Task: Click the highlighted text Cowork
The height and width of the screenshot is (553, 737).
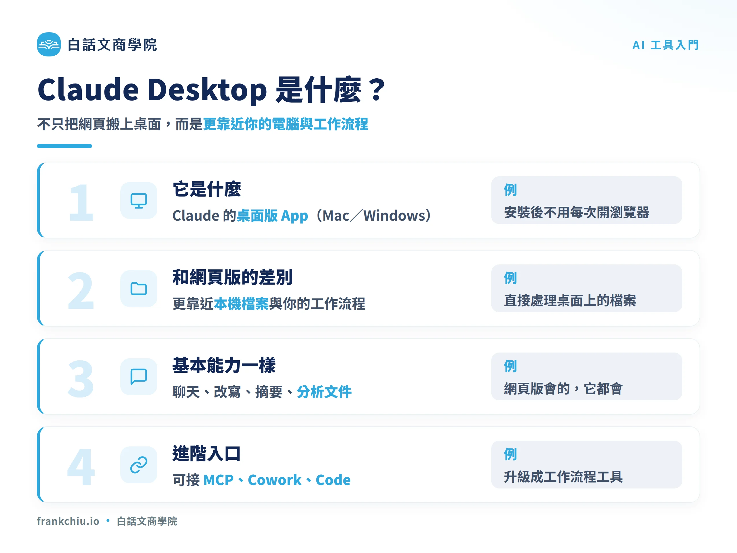Action: pyautogui.click(x=275, y=480)
